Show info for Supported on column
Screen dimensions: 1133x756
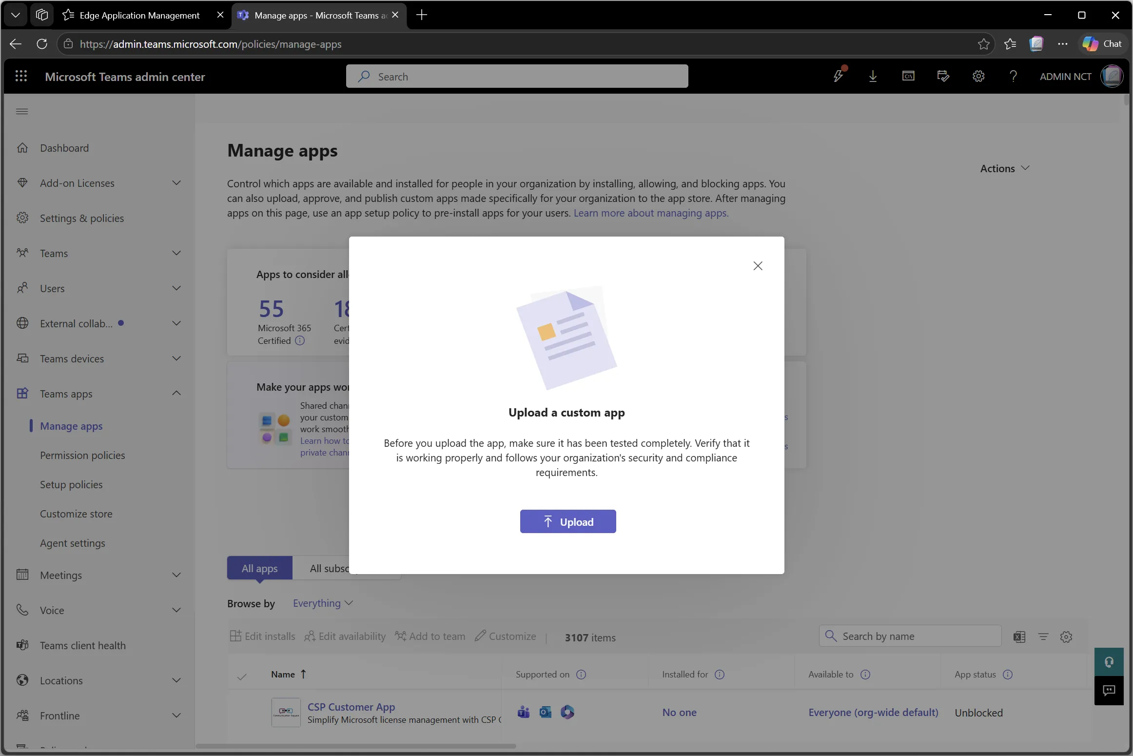[581, 675]
